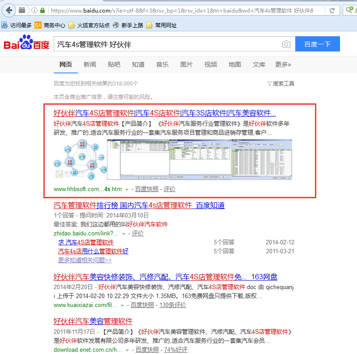This screenshot has height=354, width=357.
Task: Switch to the 文库 tab
Action: tap(259, 65)
